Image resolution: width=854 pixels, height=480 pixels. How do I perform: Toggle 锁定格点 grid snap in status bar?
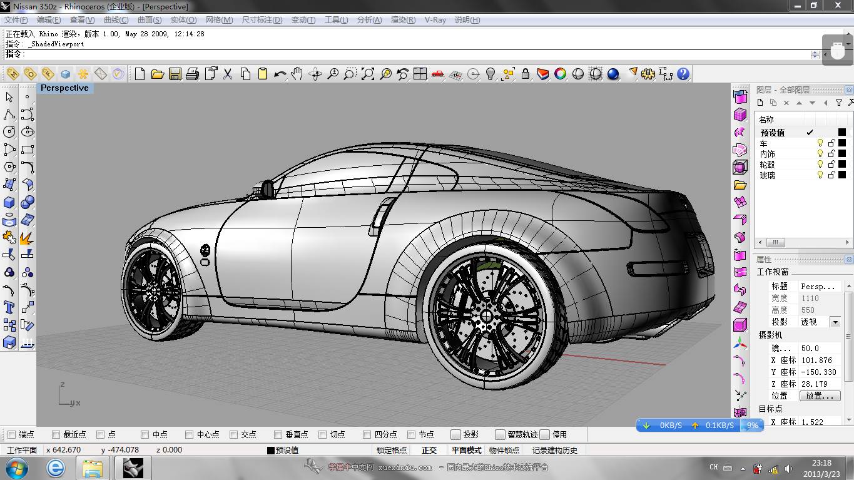(392, 450)
